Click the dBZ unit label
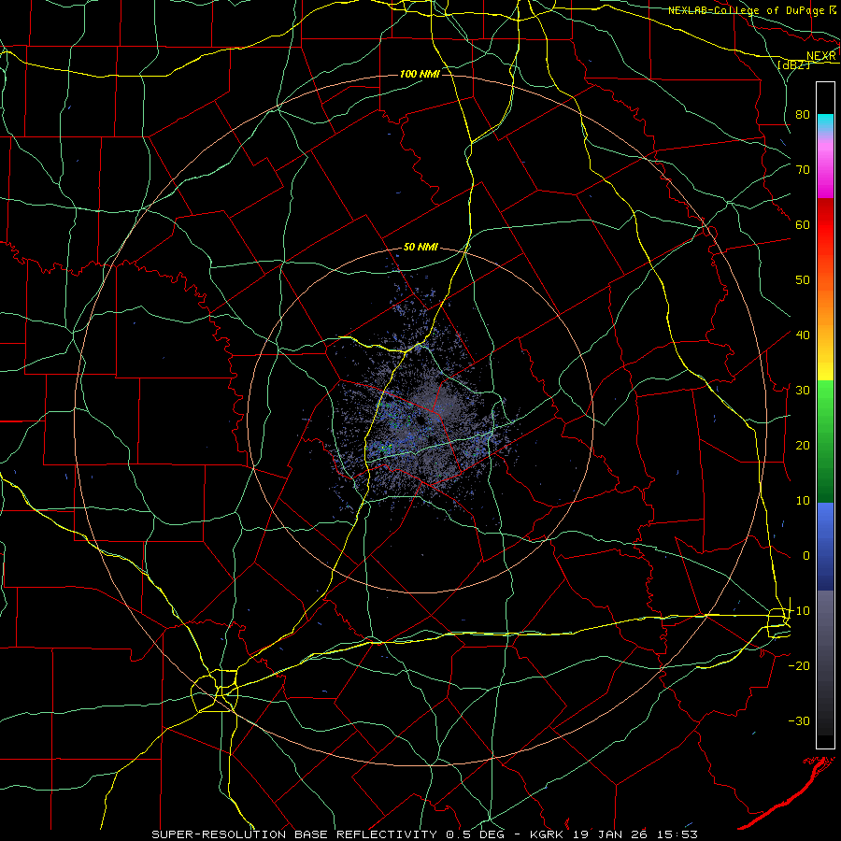The height and width of the screenshot is (841, 841). tap(793, 64)
